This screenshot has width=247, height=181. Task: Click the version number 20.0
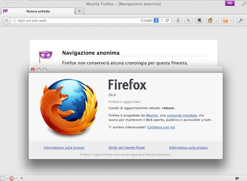pos(112,95)
